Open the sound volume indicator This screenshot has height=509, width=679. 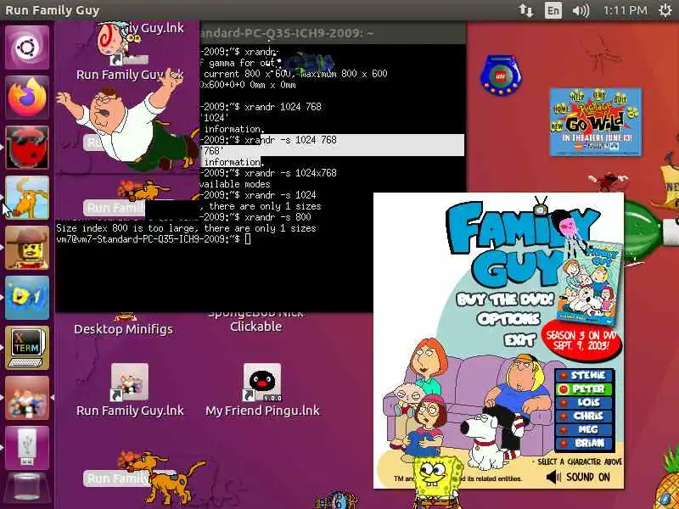tap(581, 10)
